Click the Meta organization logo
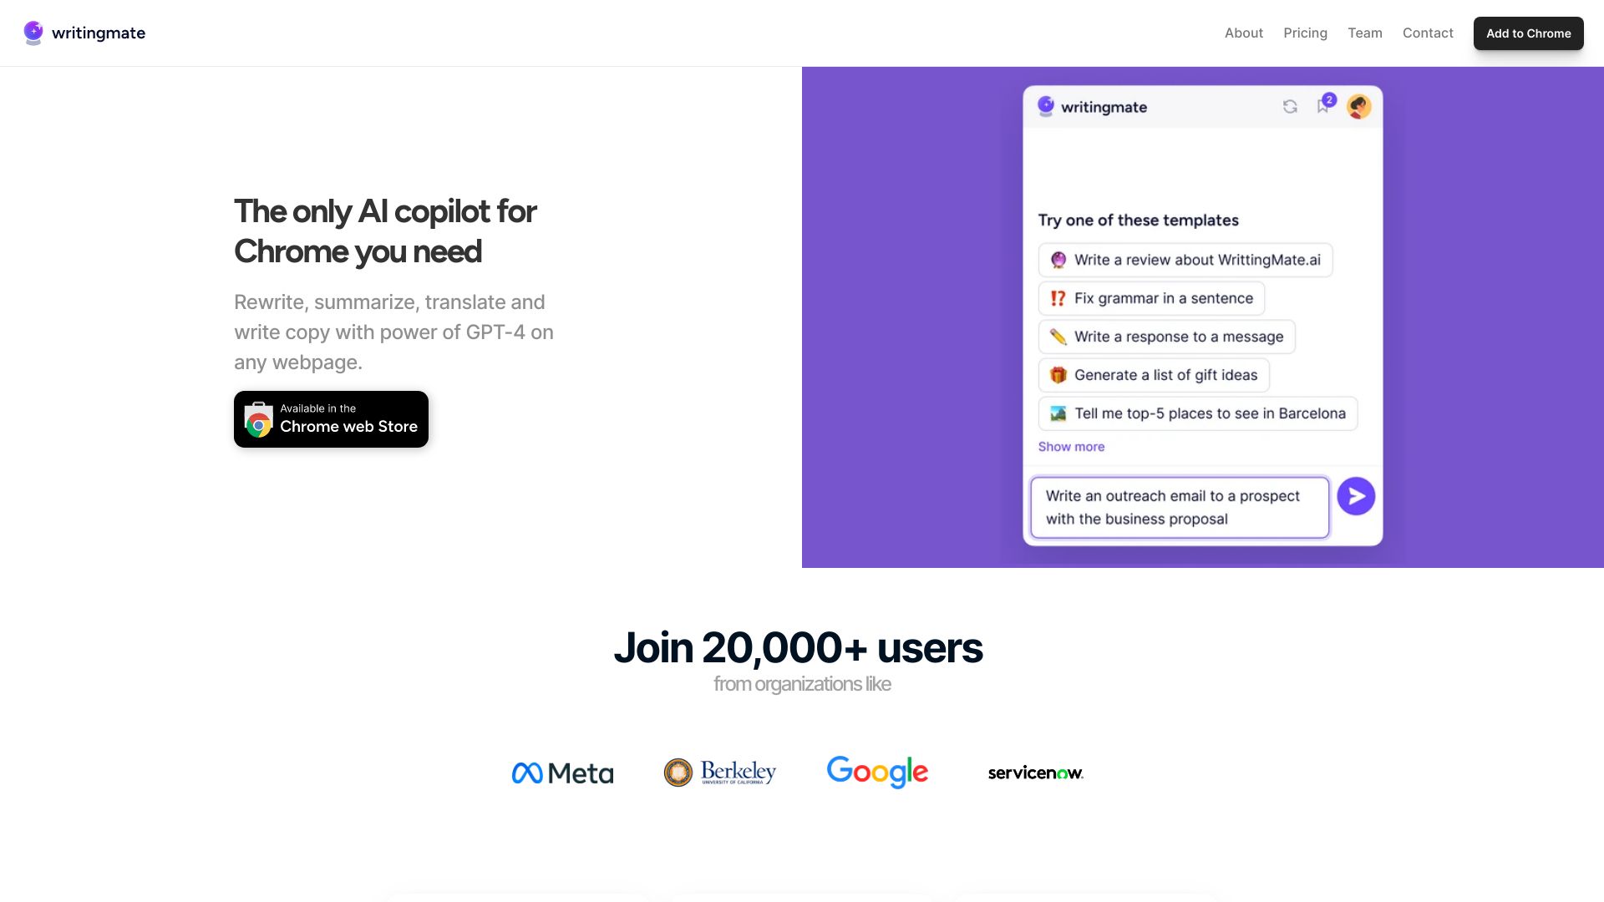1604x902 pixels. 562,773
